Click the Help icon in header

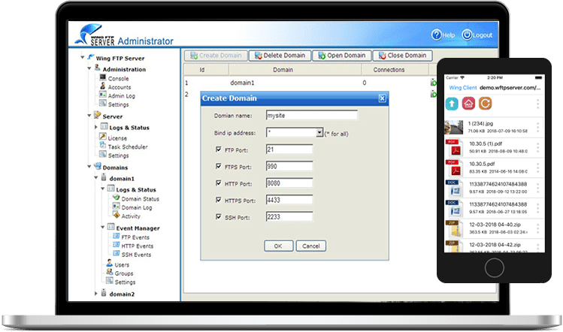[x=436, y=35]
